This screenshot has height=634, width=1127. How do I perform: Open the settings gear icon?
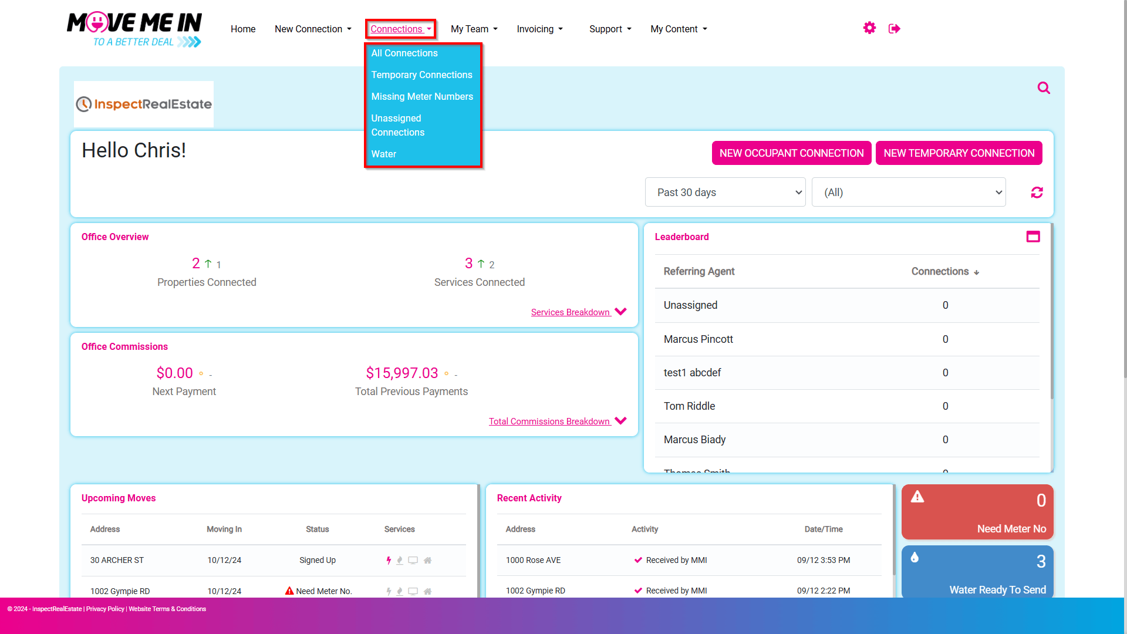[869, 28]
